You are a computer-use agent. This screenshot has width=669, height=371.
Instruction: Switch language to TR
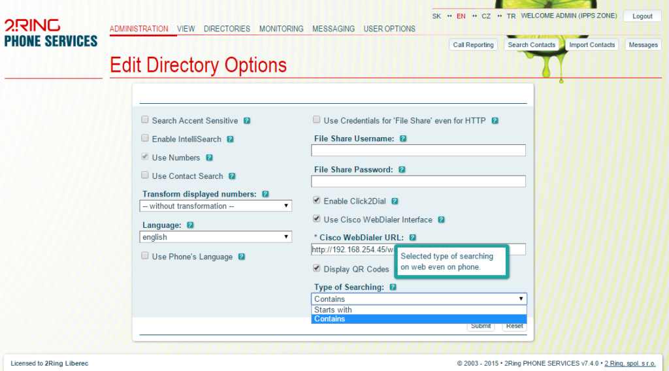(x=511, y=16)
